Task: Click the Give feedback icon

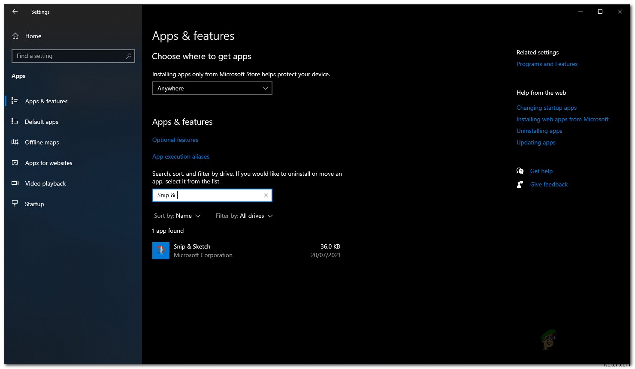Action: [520, 184]
